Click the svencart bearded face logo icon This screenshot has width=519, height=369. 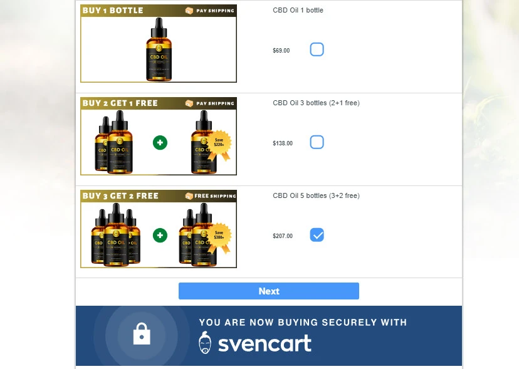(205, 343)
